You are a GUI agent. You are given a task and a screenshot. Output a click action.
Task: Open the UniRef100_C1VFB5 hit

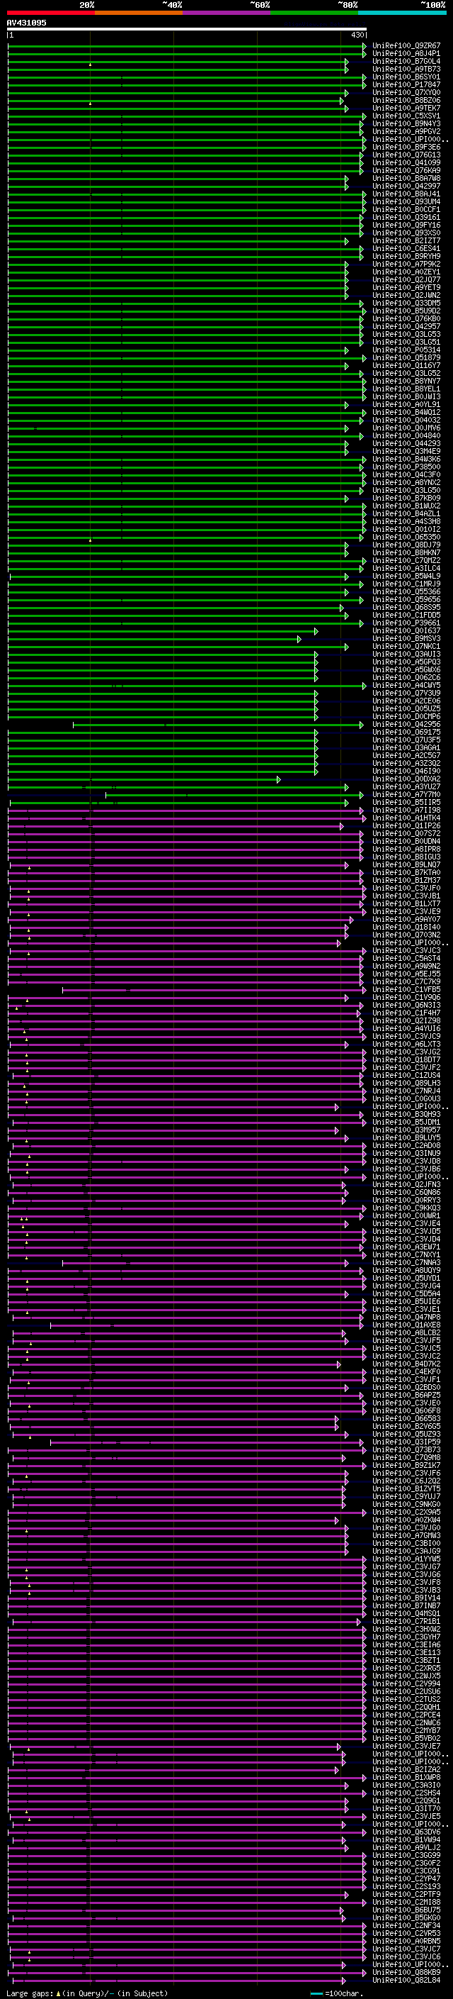[406, 989]
